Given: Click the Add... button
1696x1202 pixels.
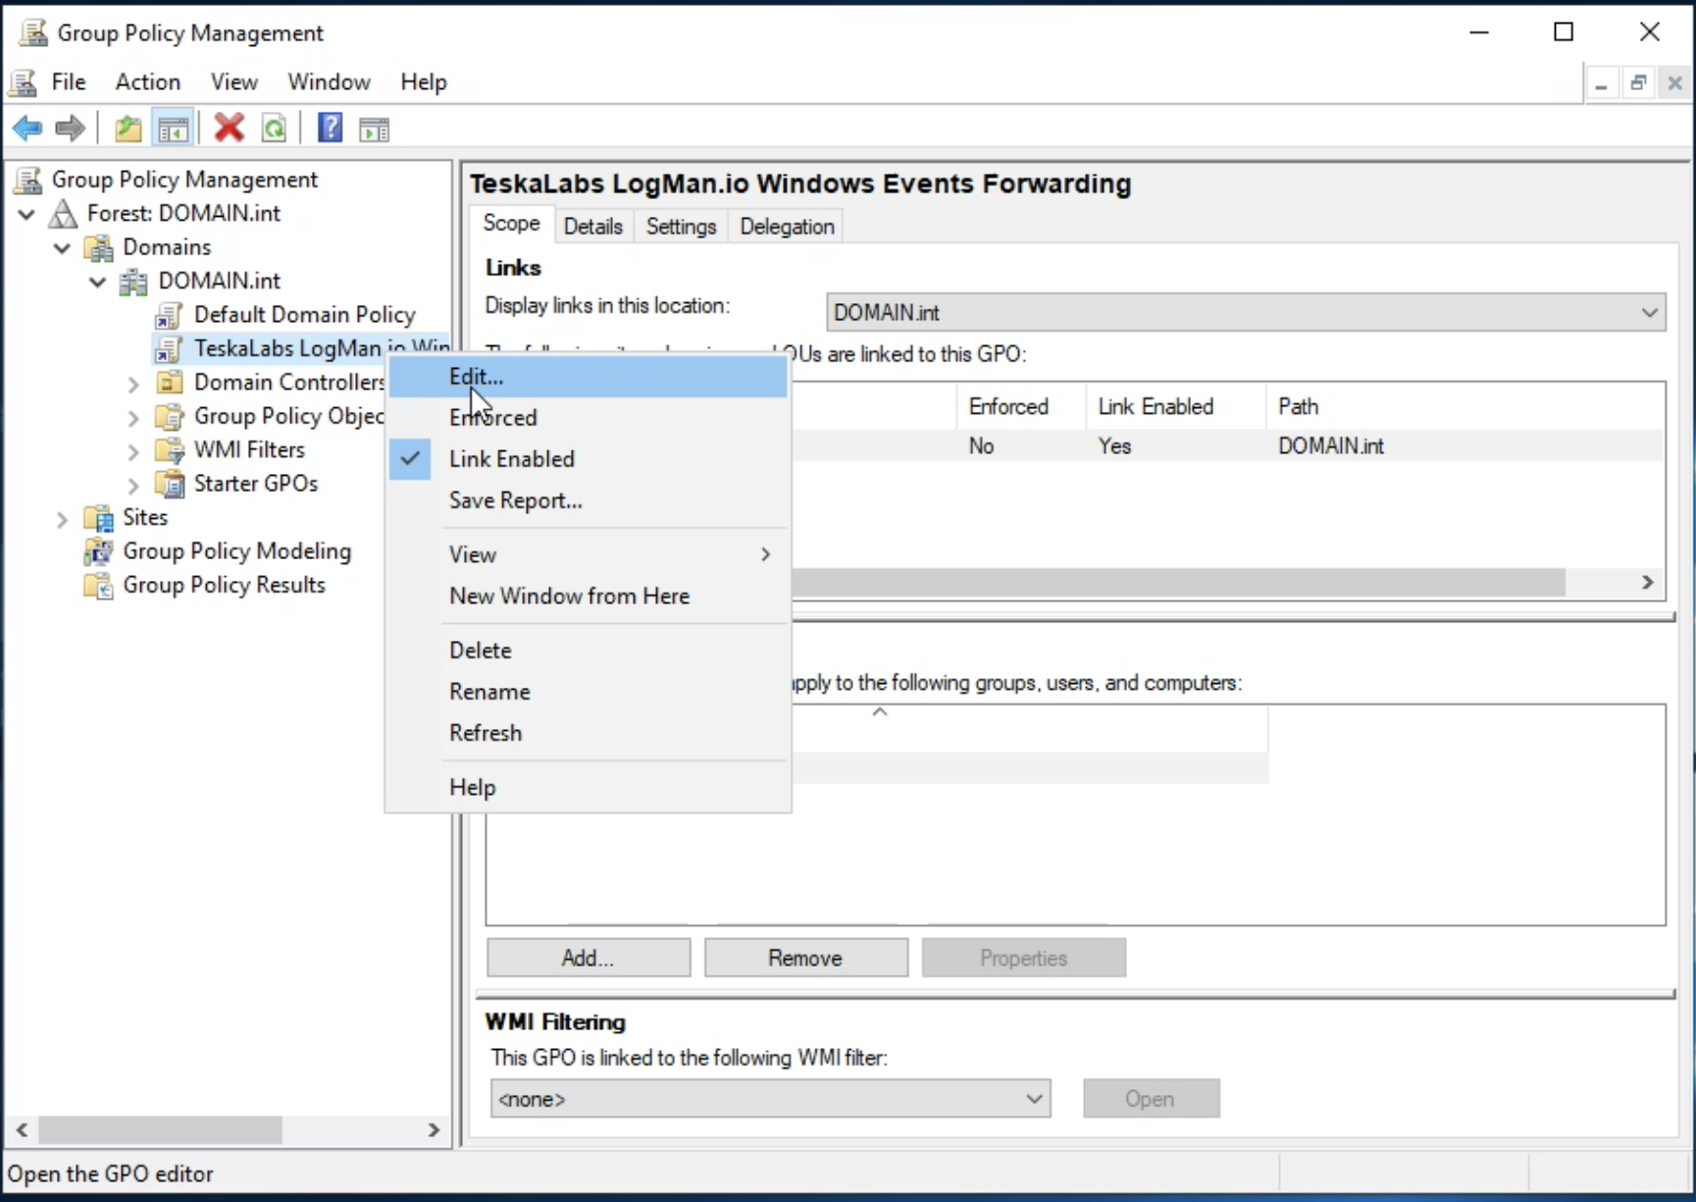Looking at the screenshot, I should [x=588, y=959].
